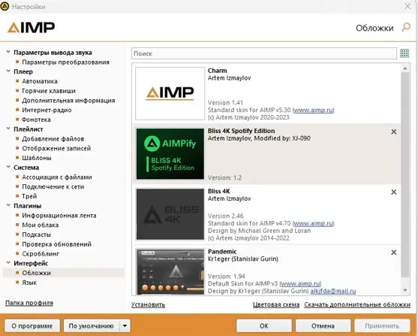
Task: Click the Поиск skin search field
Action: [264, 53]
